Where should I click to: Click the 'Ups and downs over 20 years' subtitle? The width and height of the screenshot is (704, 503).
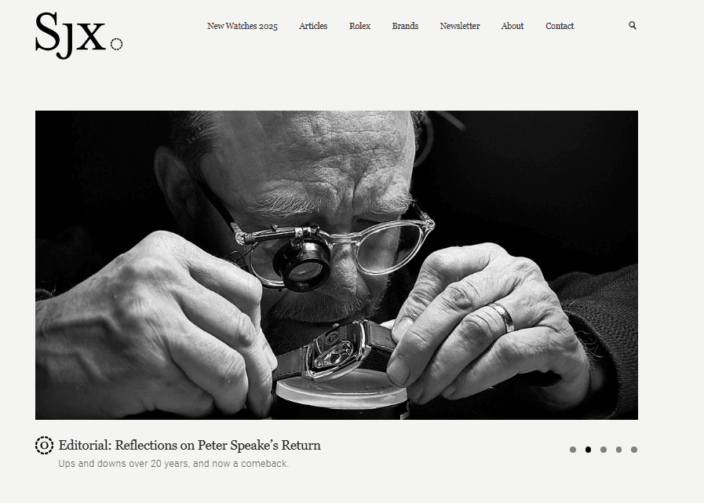pyautogui.click(x=173, y=464)
